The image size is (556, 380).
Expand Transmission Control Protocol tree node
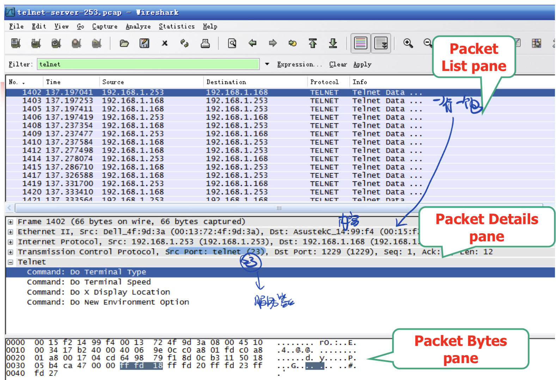click(11, 252)
